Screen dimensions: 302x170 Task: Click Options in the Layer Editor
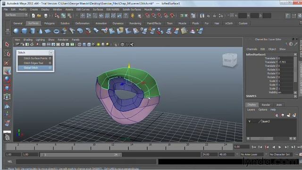263,110
